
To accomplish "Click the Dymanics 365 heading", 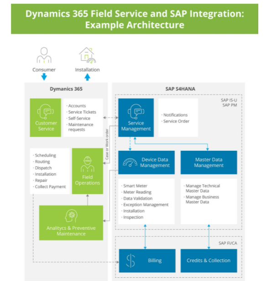I will 66,89.
